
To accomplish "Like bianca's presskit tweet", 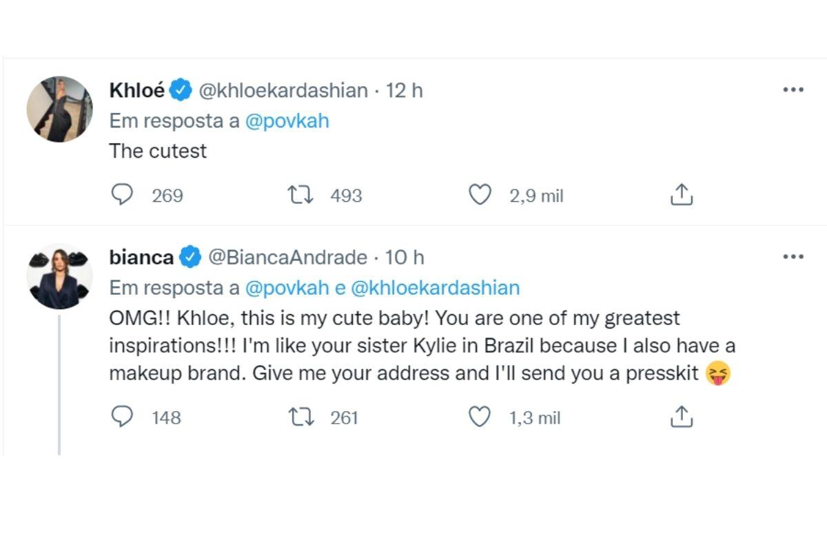I will click(x=479, y=417).
